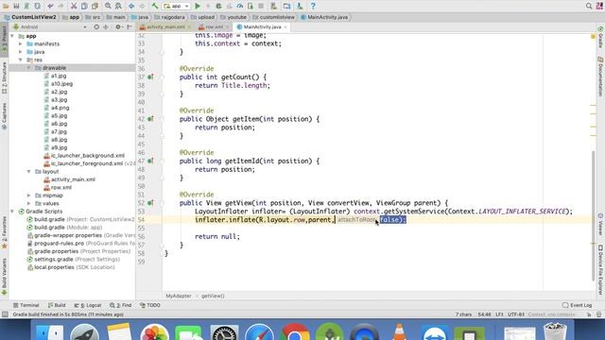Open the Gradle side panel tab
This screenshot has height=340, width=605.
point(600,38)
